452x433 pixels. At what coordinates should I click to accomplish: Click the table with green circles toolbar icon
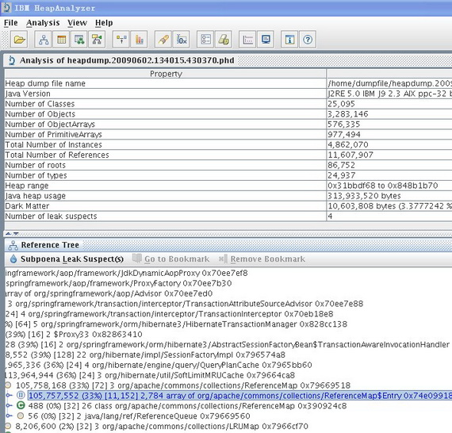coord(79,39)
